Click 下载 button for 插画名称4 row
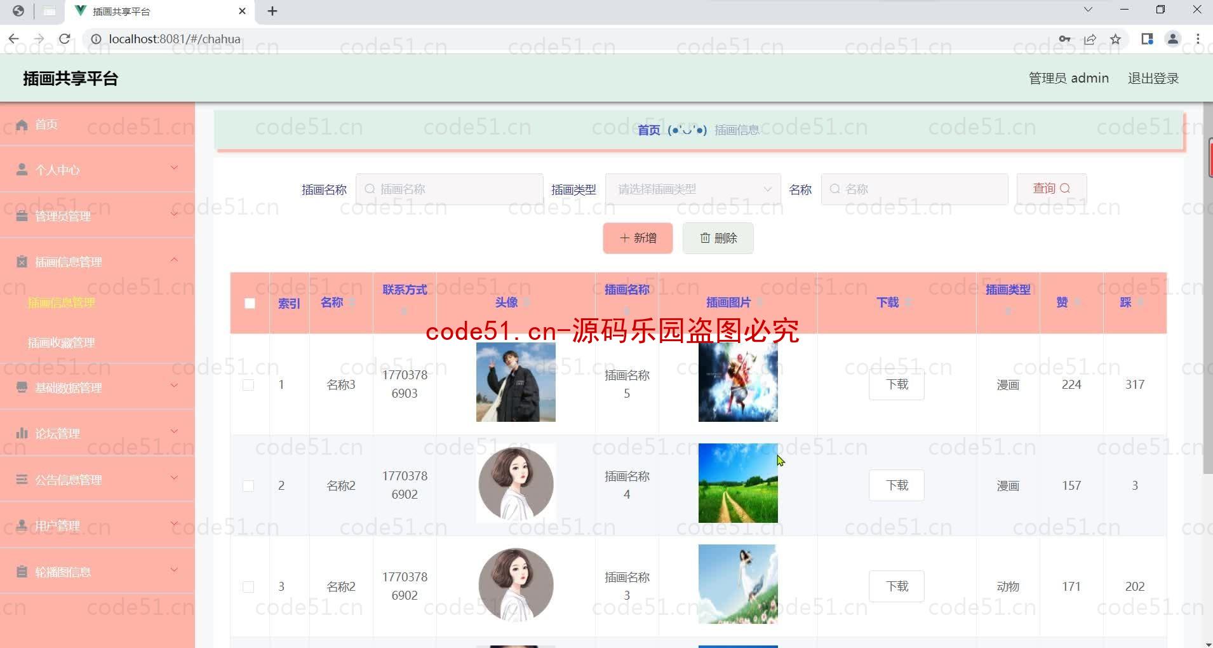This screenshot has height=648, width=1213. point(897,485)
